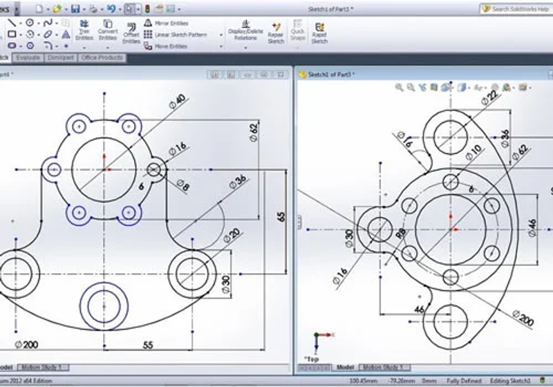553x387 pixels.
Task: Choose the Spline sketch tool
Action: click(48, 23)
